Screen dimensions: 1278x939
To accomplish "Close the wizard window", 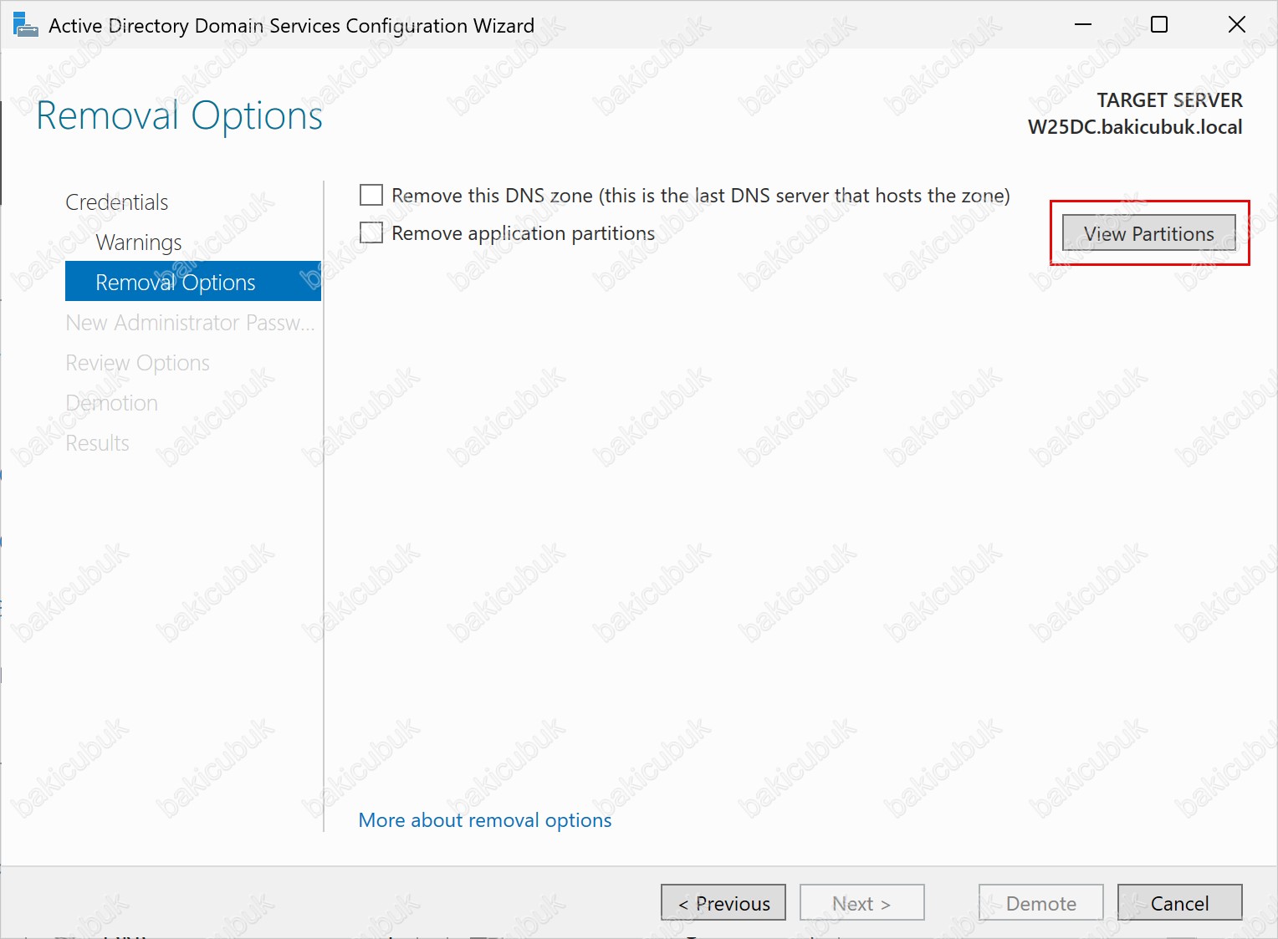I will click(x=1236, y=25).
